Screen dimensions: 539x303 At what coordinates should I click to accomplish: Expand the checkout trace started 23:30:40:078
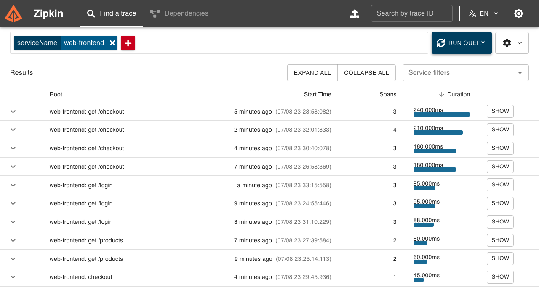[x=13, y=148]
